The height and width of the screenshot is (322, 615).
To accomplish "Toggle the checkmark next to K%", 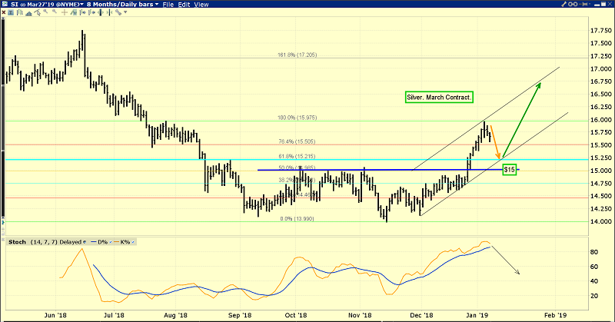I will (x=133, y=242).
